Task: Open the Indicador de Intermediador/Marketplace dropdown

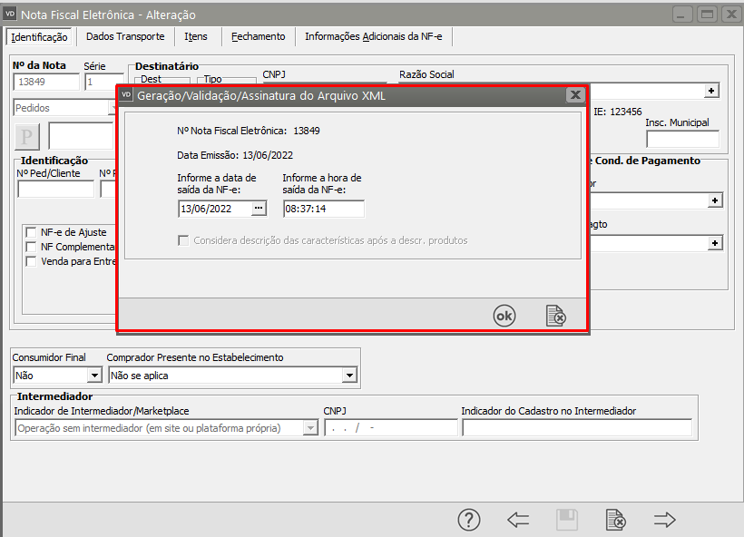Action: coord(310,428)
